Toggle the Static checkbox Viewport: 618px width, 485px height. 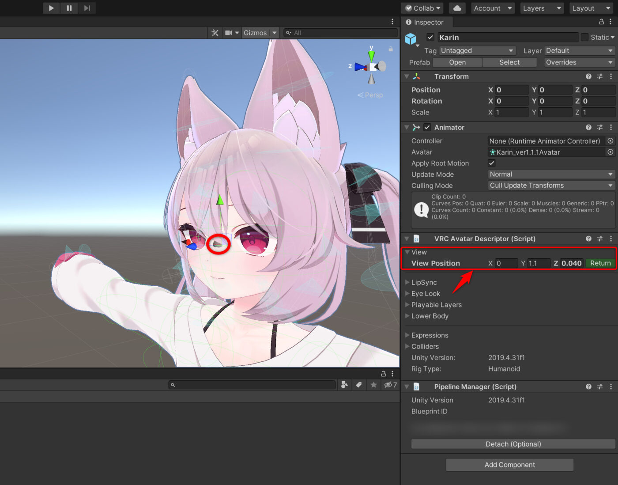584,38
